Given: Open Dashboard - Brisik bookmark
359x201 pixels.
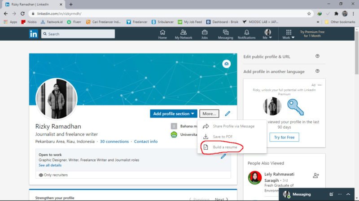Looking at the screenshot, I should (222, 22).
